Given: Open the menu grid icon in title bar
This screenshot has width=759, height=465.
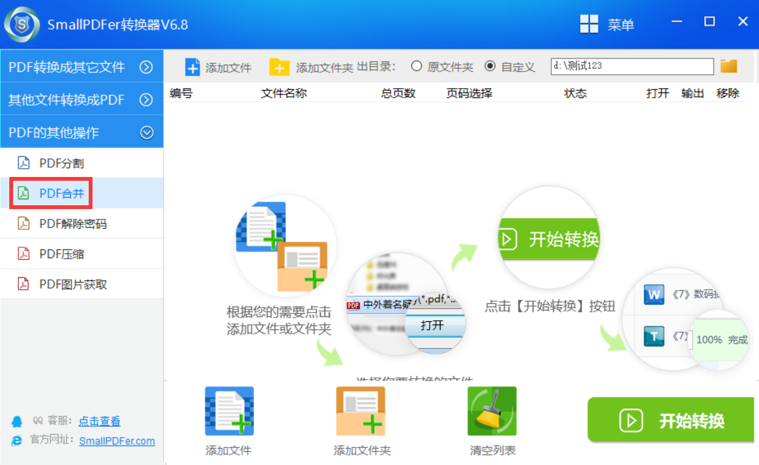Looking at the screenshot, I should click(x=589, y=24).
